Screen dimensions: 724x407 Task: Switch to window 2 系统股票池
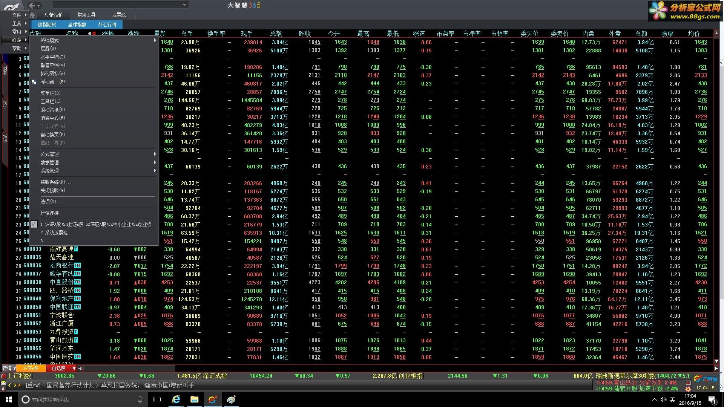tap(94, 233)
